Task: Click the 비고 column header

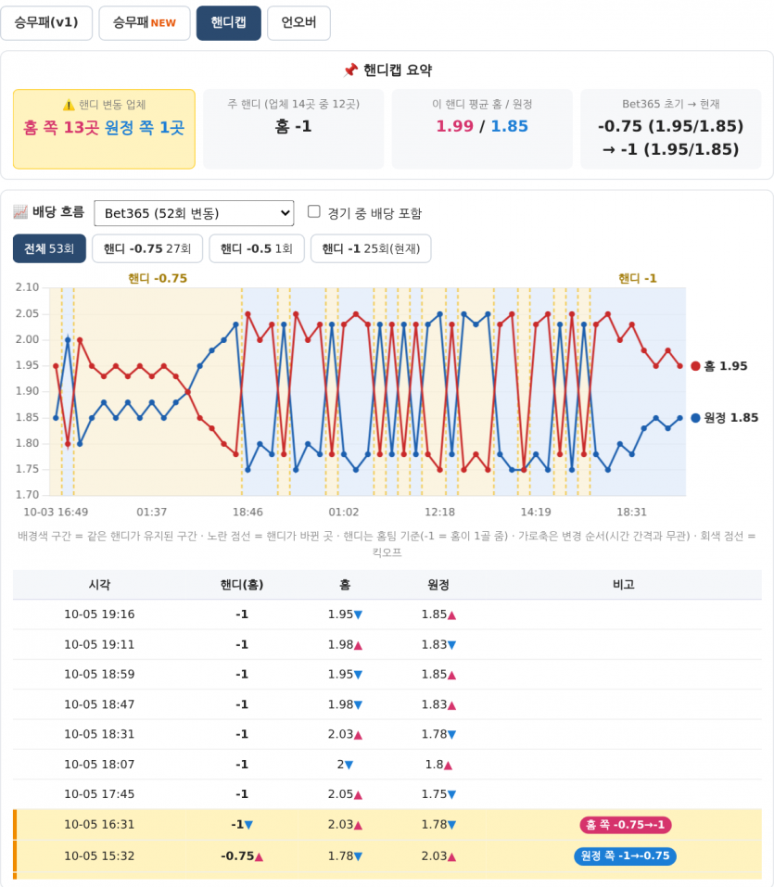Action: [x=624, y=585]
